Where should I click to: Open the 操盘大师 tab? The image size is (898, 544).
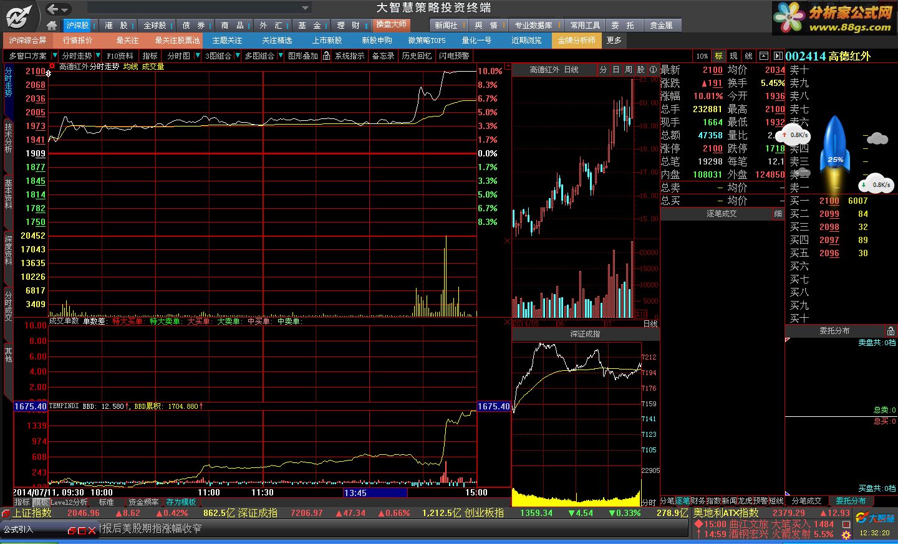[x=391, y=24]
